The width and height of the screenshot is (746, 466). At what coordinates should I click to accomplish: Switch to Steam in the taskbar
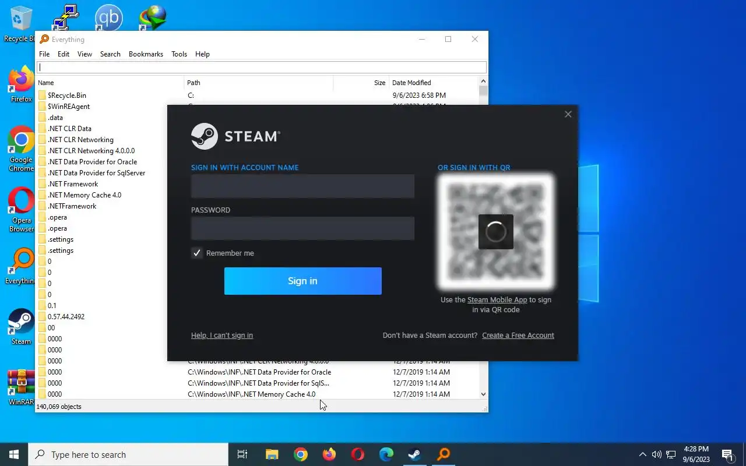(415, 454)
